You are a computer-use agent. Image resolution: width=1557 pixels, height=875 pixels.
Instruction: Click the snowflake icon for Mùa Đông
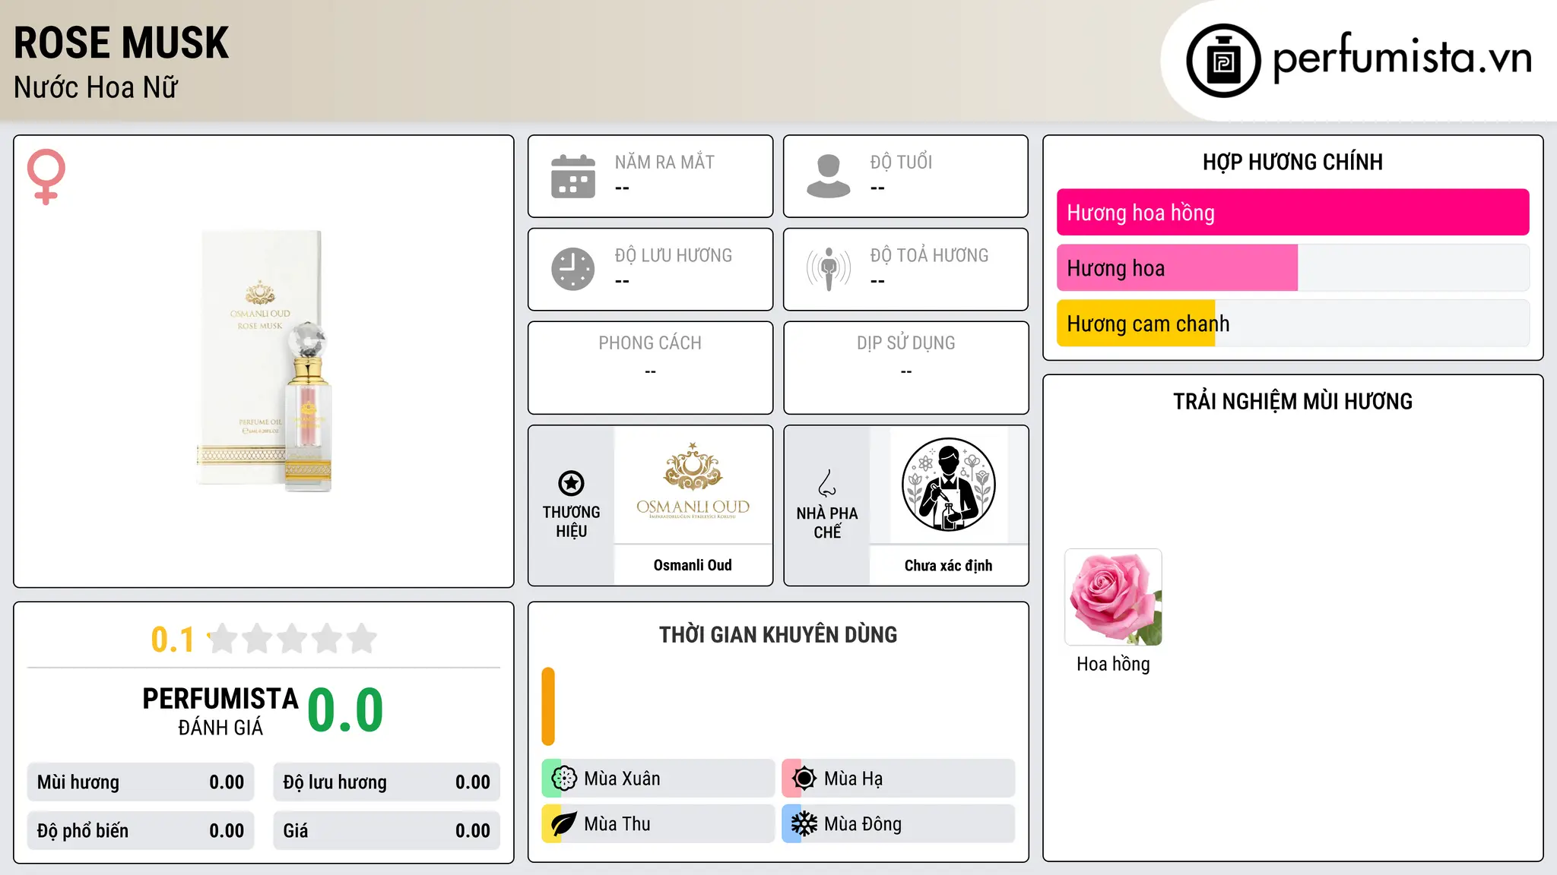click(804, 824)
